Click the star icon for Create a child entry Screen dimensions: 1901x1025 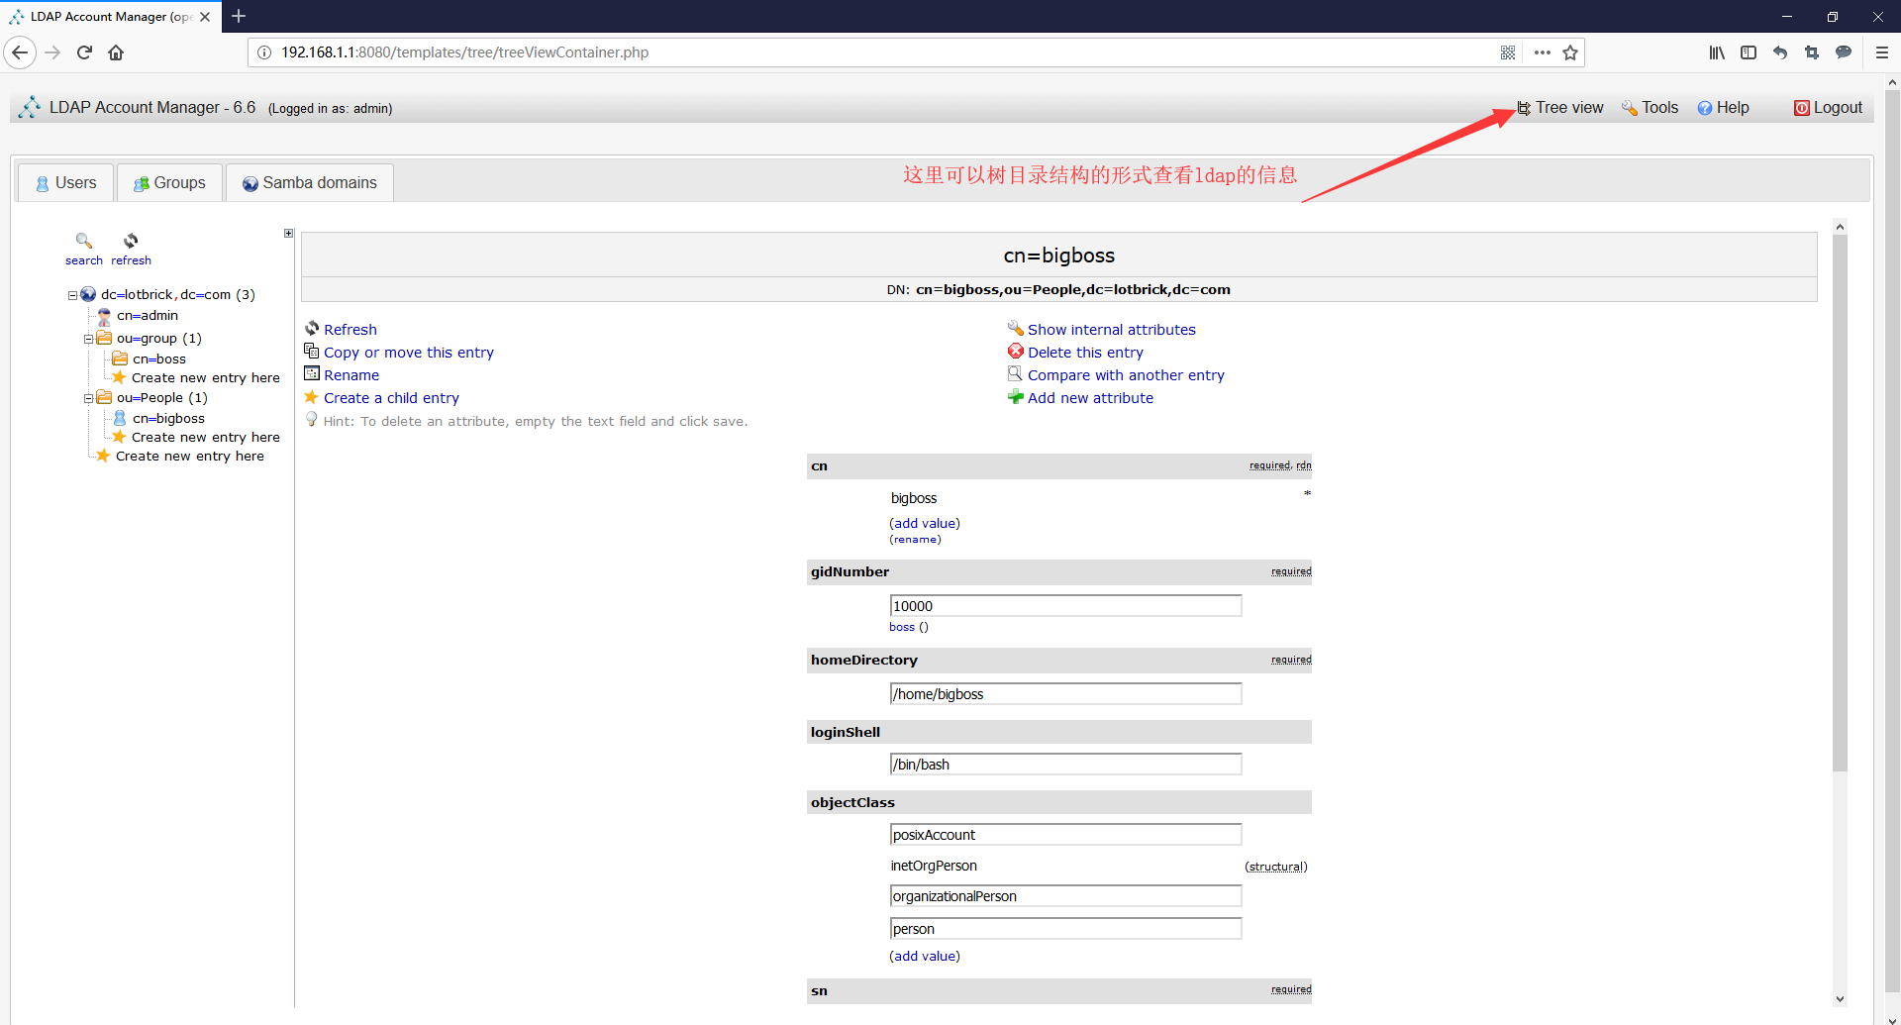(310, 397)
